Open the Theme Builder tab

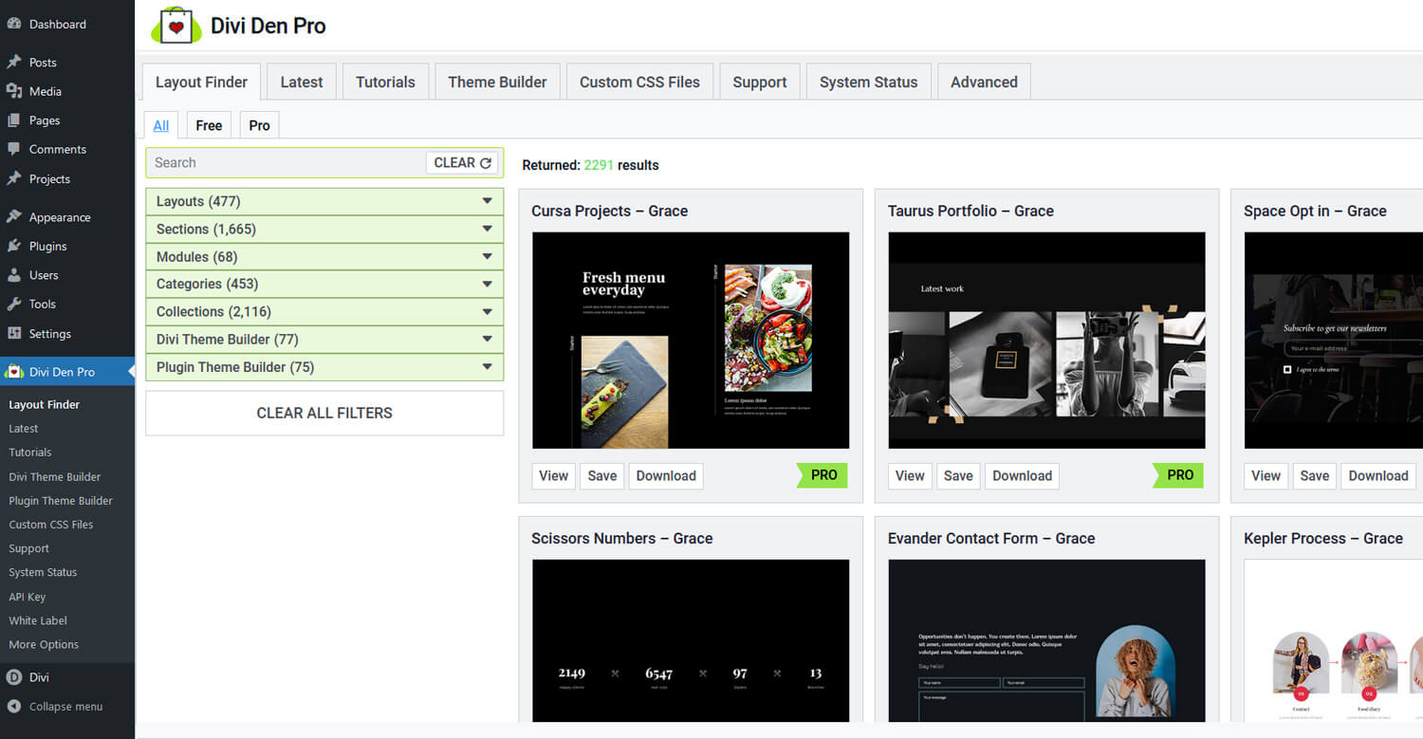(x=497, y=82)
